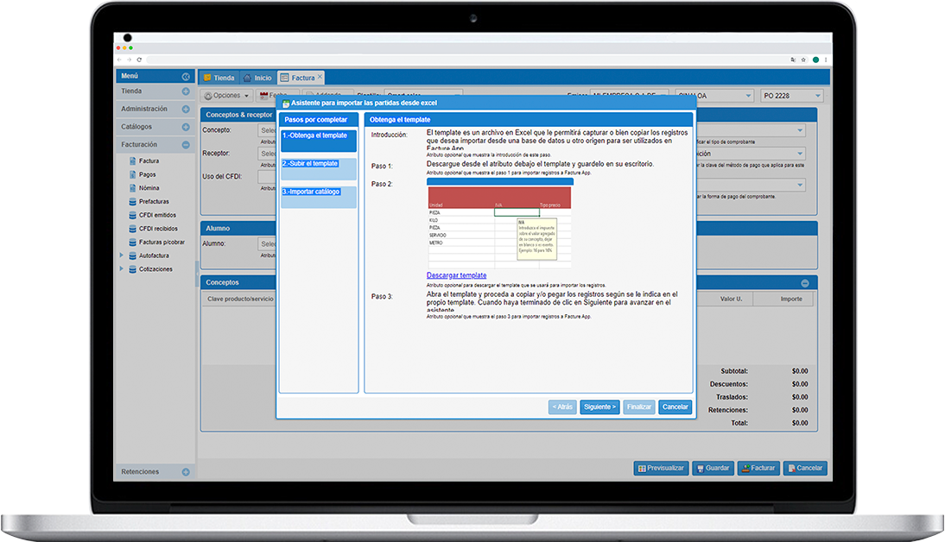The image size is (945, 542).
Task: Collapse the Menú sidebar with the double-arrow icon
Action: [185, 77]
